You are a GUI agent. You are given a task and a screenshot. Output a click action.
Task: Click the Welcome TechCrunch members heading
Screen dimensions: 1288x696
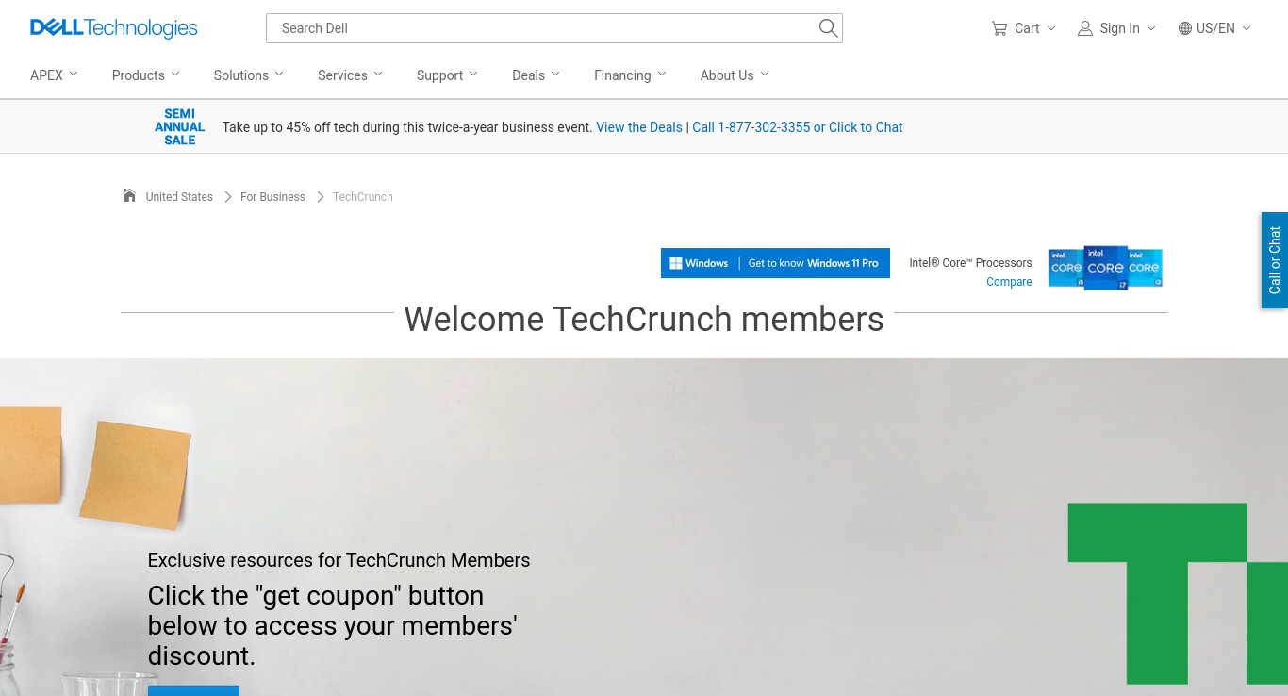pos(644,319)
